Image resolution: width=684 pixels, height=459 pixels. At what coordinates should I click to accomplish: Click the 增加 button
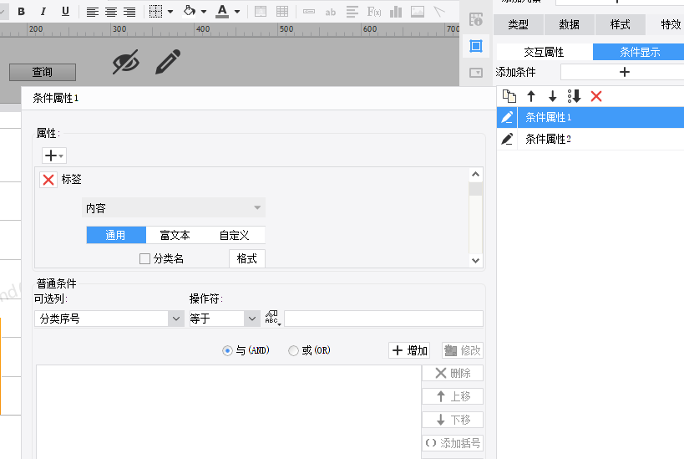pos(409,350)
